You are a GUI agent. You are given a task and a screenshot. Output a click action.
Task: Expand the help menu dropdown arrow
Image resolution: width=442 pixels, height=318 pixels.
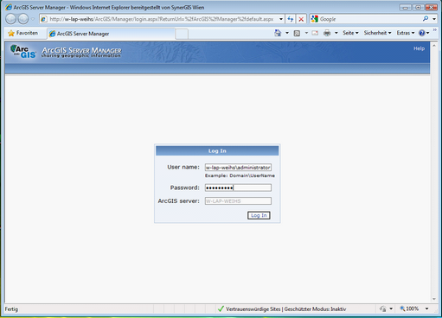427,33
